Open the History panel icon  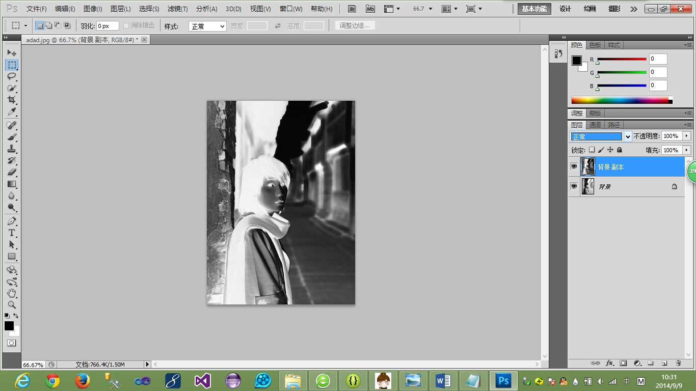pyautogui.click(x=558, y=53)
